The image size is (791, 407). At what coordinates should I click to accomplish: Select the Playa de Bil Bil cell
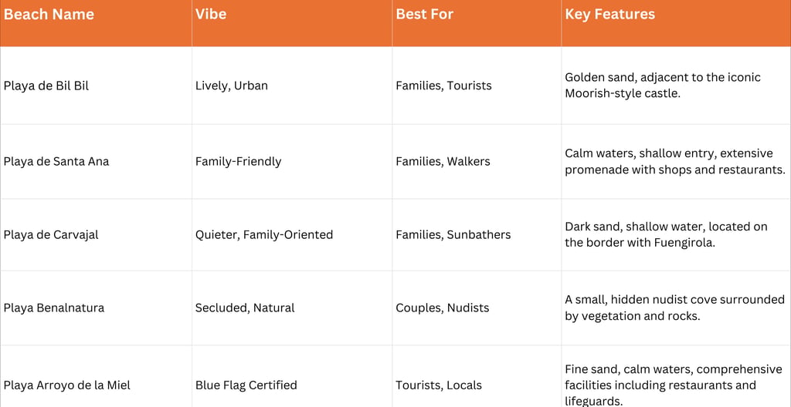(96, 86)
